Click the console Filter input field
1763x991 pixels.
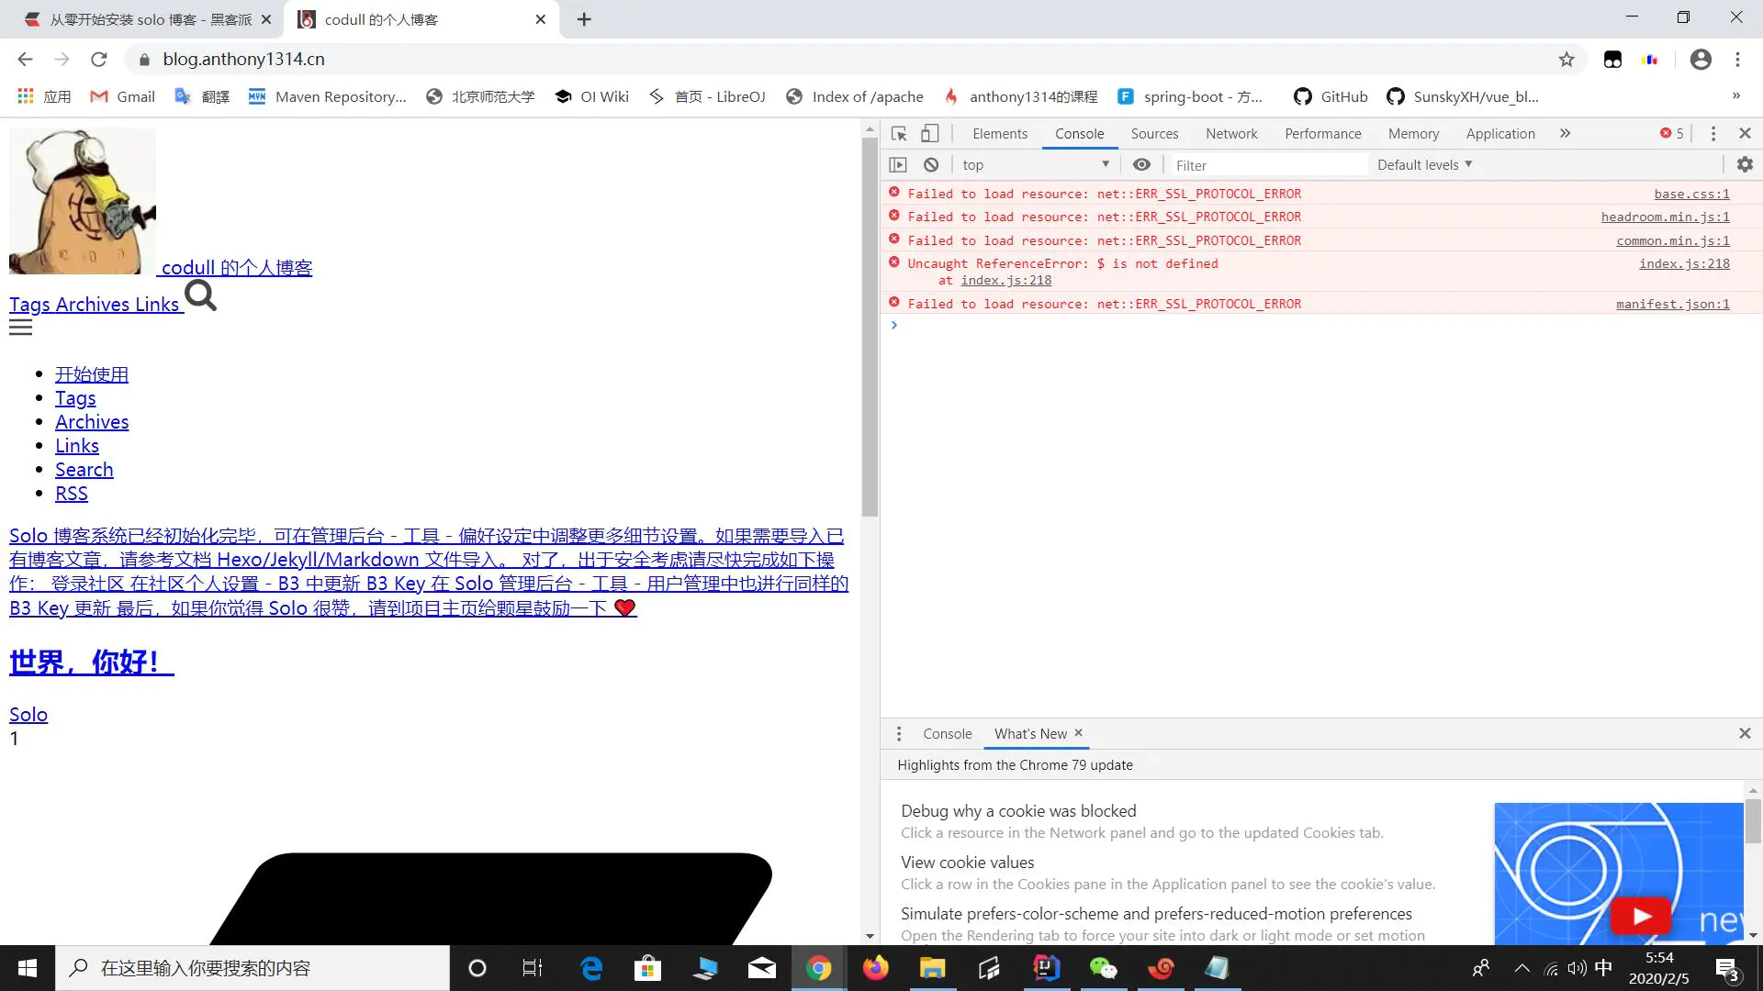tap(1267, 166)
